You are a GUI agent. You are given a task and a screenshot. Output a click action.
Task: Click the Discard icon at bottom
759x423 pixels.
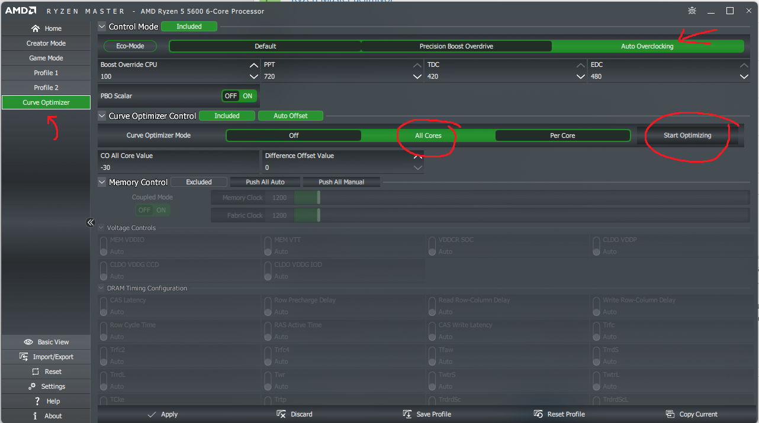281,414
